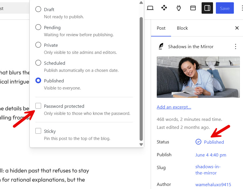
Task: Close the settings sidebar
Action: (237, 28)
